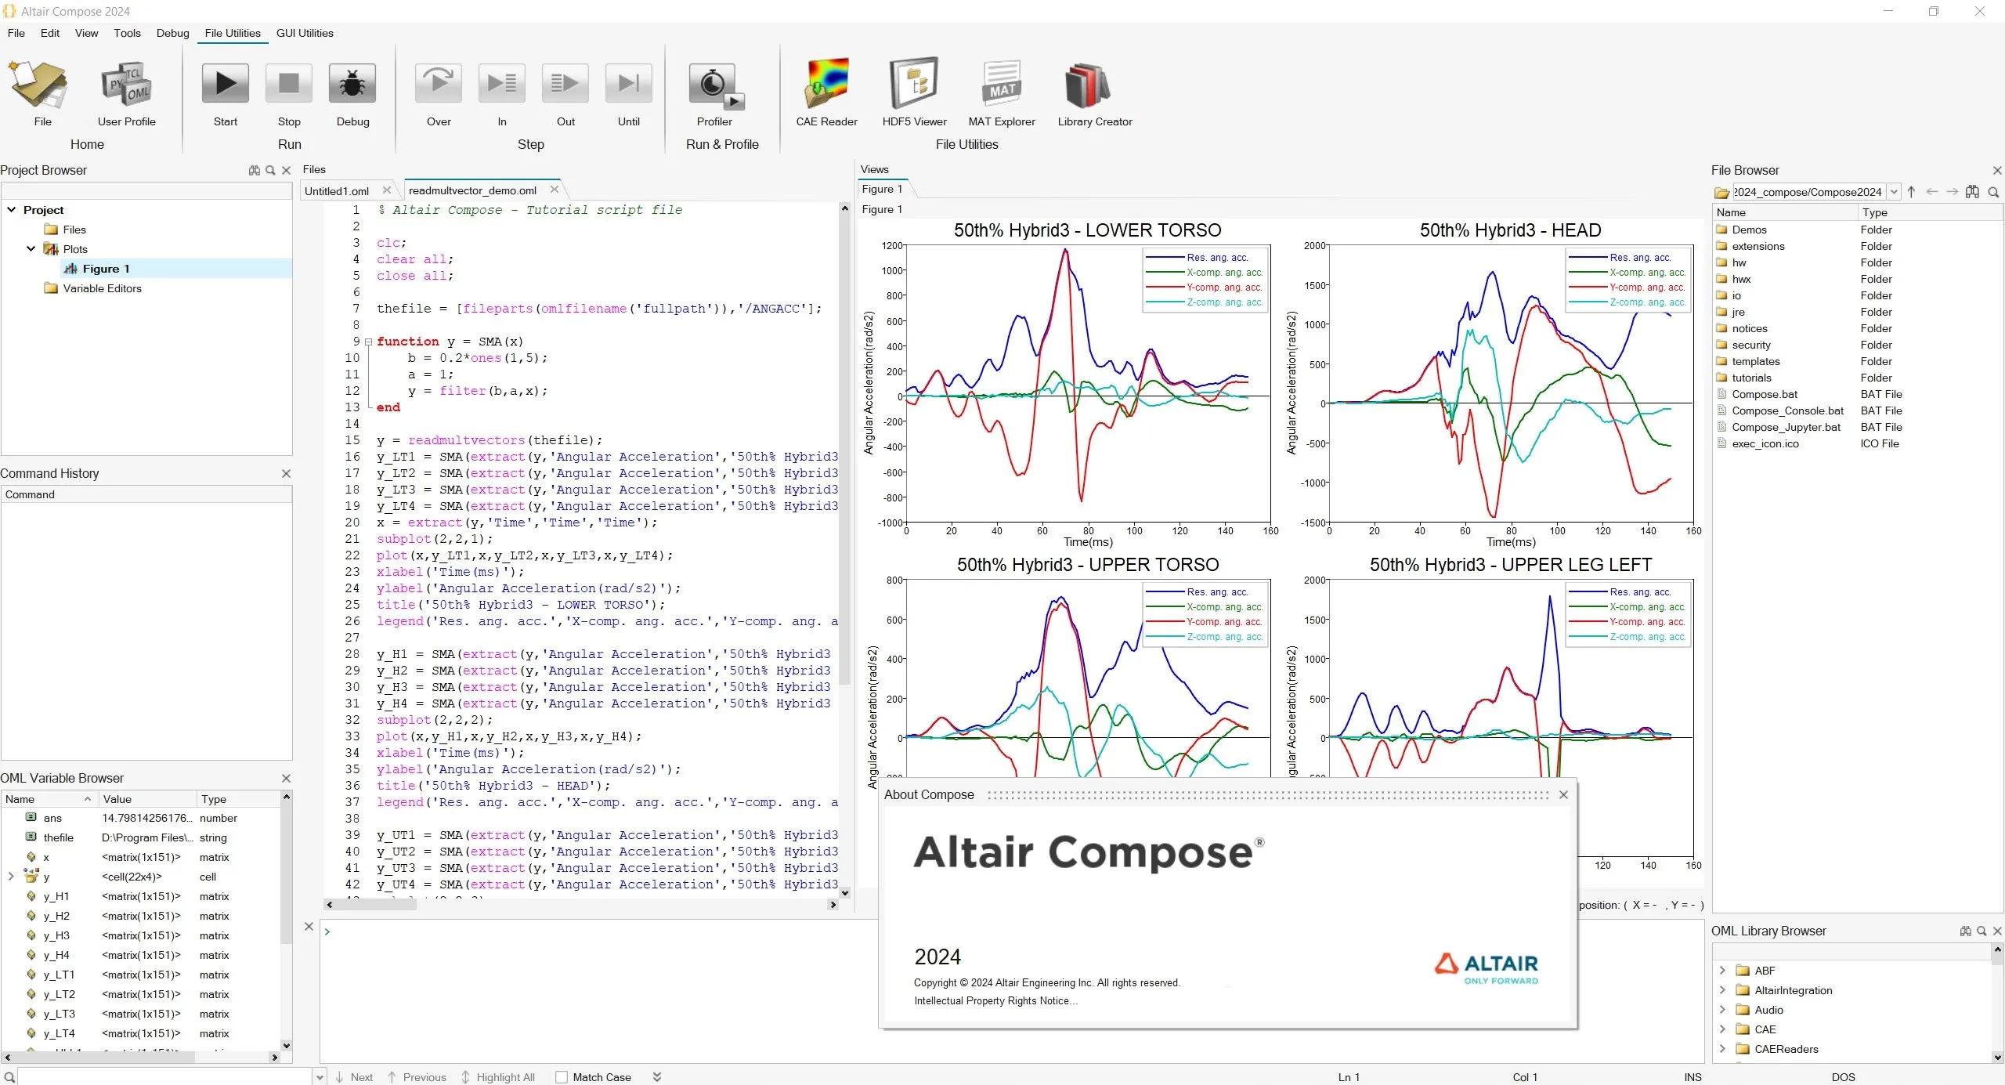
Task: Select Figure 1 in Project tree
Action: pos(106,269)
